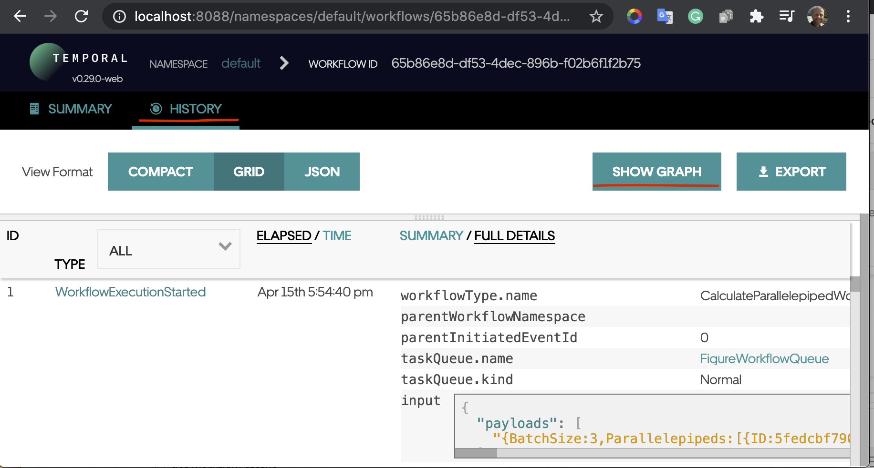This screenshot has height=468, width=874.
Task: Open the Summary tab
Action: [x=71, y=109]
